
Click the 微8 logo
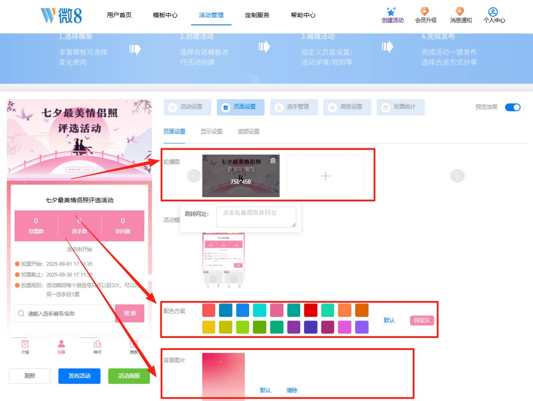61,15
